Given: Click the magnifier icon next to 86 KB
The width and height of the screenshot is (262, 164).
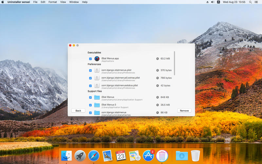Looking at the screenshot, I should tap(158, 113).
